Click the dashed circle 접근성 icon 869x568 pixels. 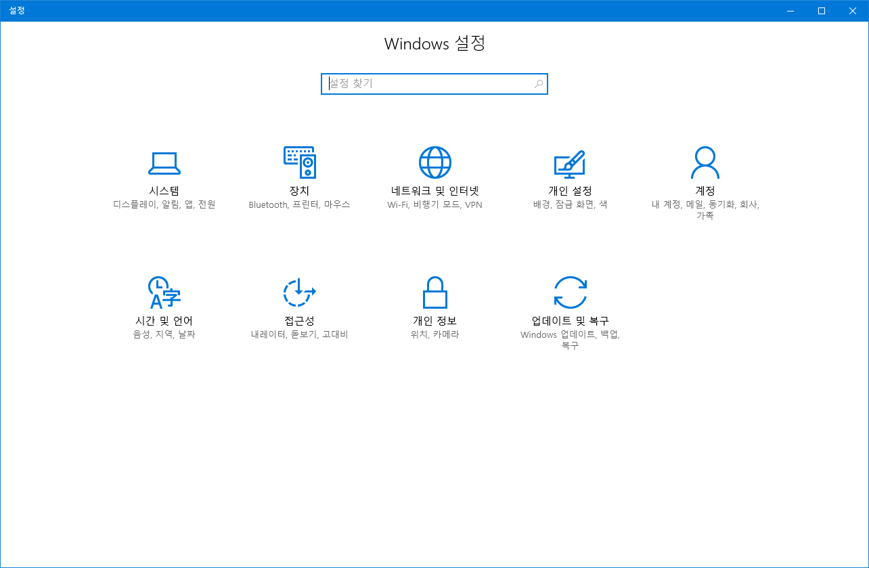[x=299, y=292]
